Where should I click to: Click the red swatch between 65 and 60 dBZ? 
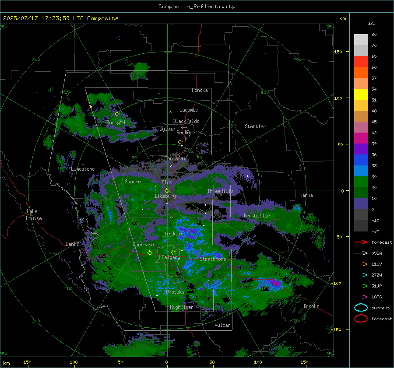coord(361,61)
